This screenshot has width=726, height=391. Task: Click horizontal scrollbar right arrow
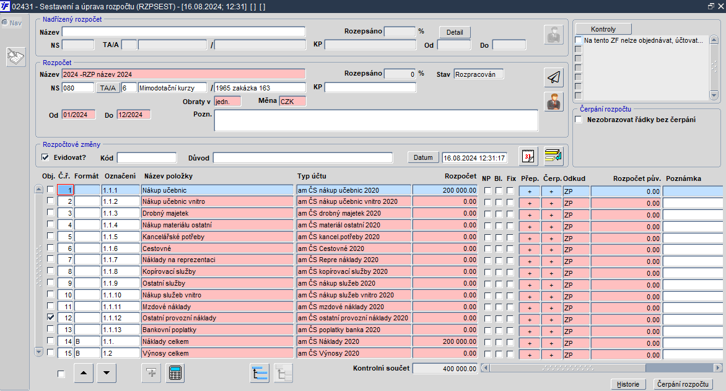[718, 368]
